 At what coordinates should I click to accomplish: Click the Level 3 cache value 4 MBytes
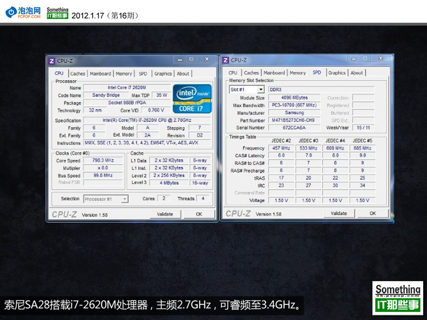point(169,183)
